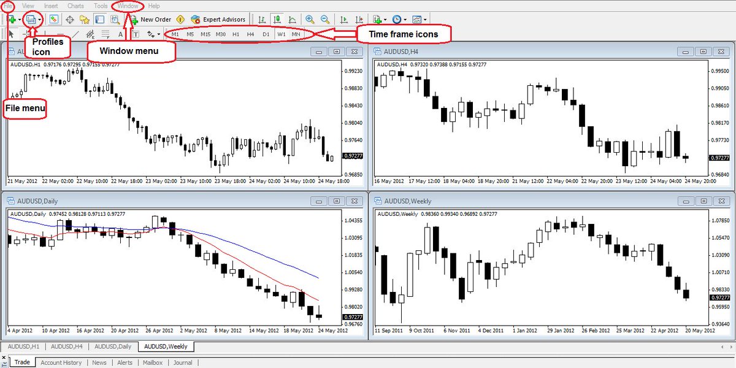The height and width of the screenshot is (368, 736).
Task: Open the View menu
Action: 28,6
